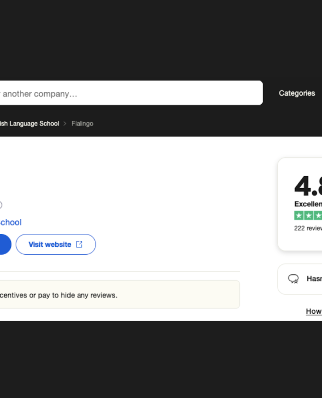Viewport: 322px width, 398px height.
Task: Click the solid blue button beside Visit website
Action: pyautogui.click(x=5, y=244)
